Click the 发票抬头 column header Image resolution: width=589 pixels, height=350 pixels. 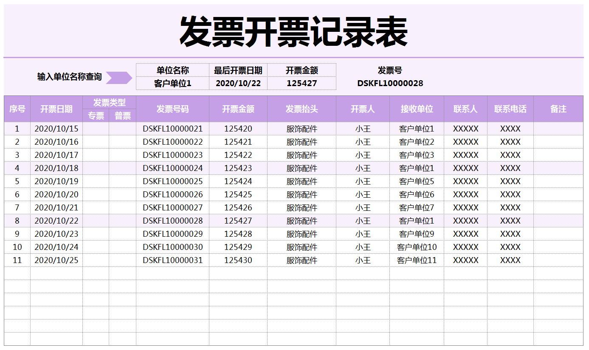[302, 109]
